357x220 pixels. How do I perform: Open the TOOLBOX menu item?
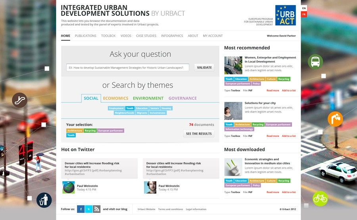pyautogui.click(x=108, y=36)
